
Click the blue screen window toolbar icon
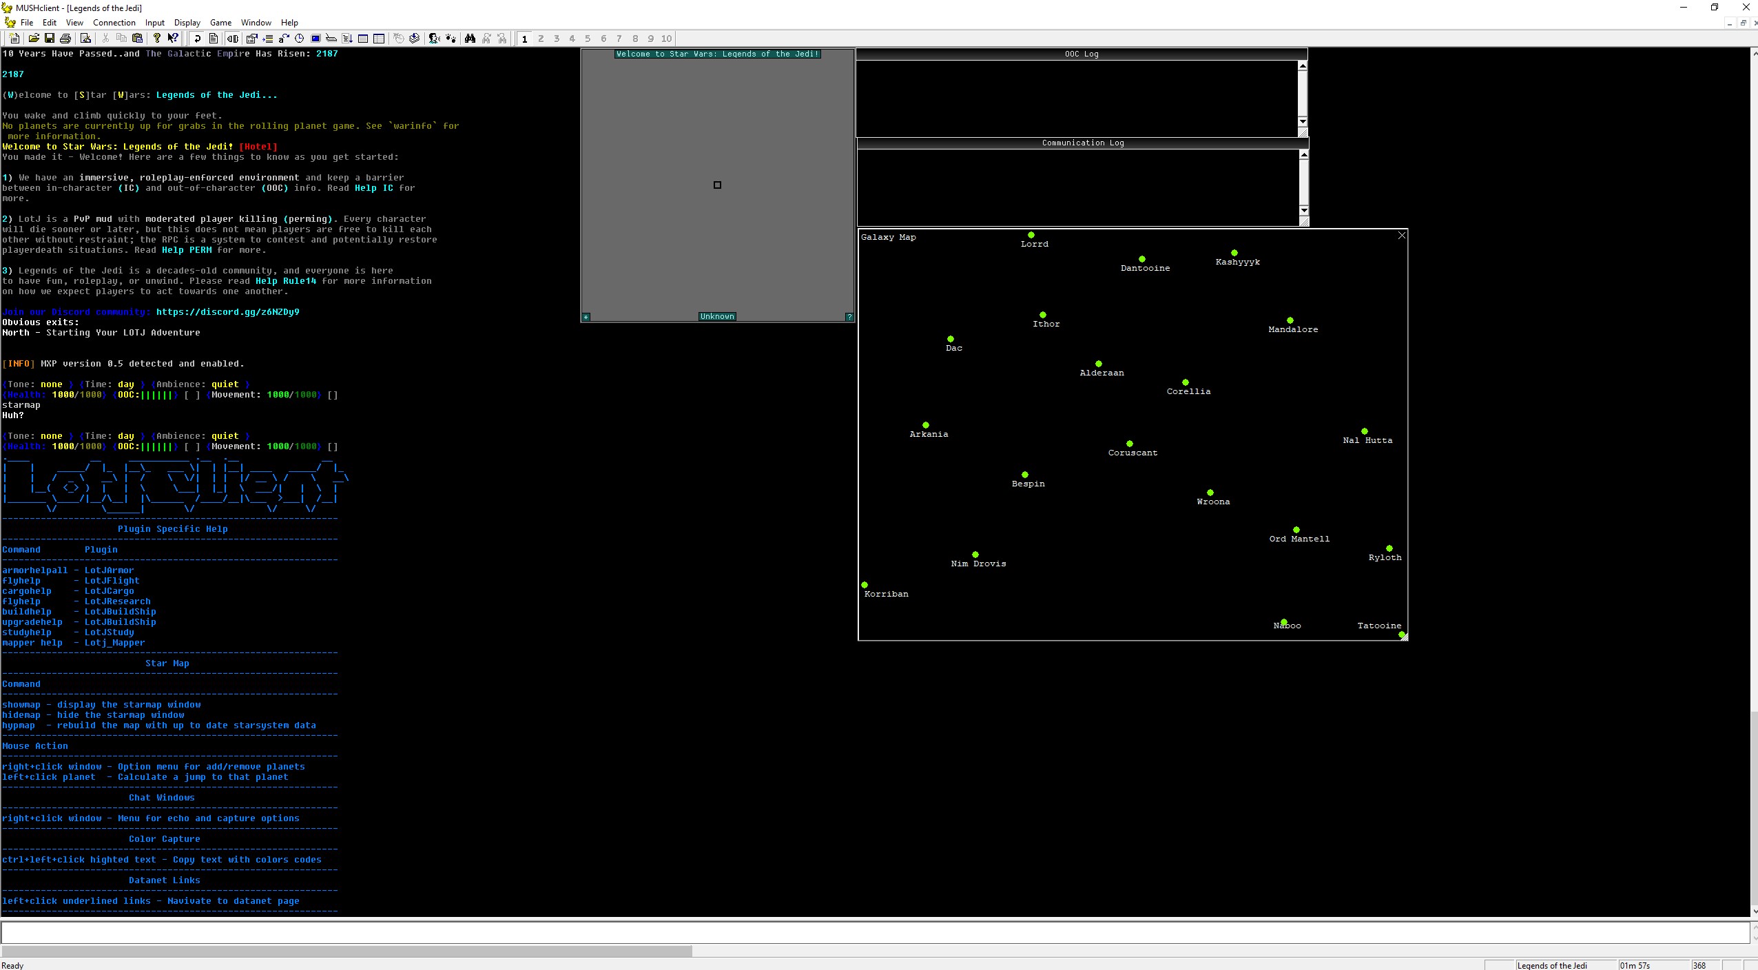pos(316,39)
